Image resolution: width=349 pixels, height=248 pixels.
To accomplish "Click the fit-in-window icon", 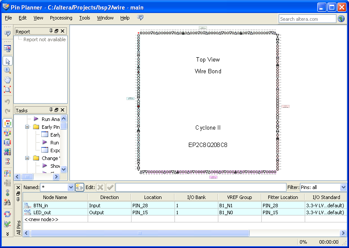I will (7, 89).
